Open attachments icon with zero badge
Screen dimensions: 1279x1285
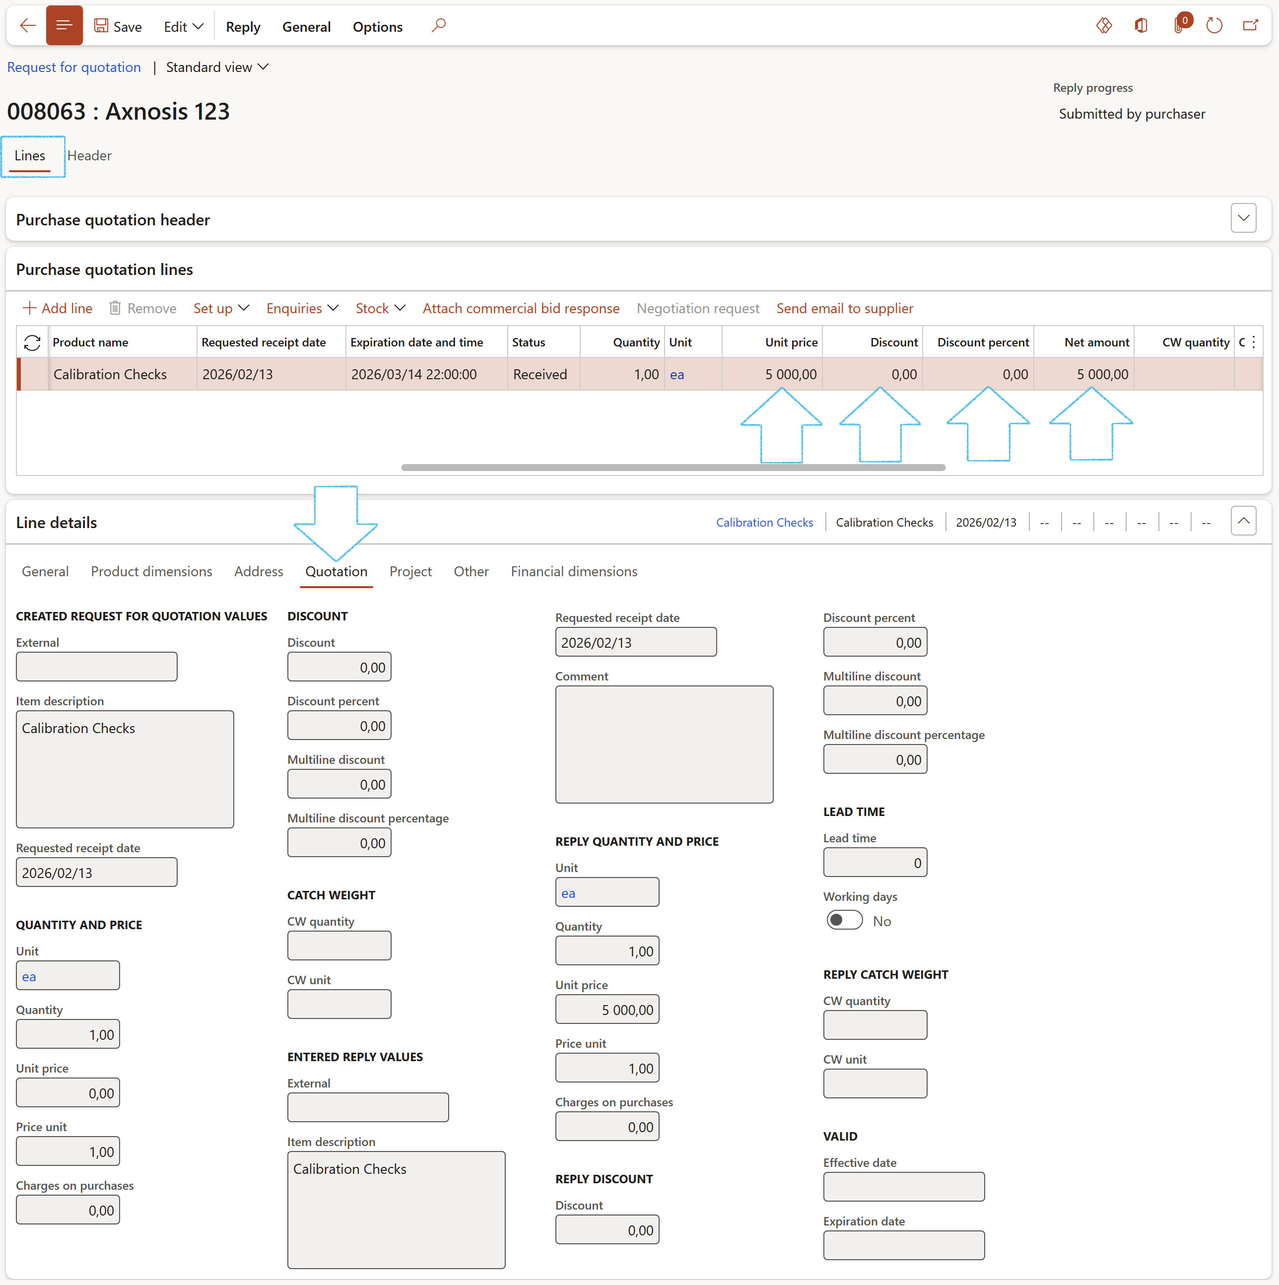click(x=1179, y=26)
